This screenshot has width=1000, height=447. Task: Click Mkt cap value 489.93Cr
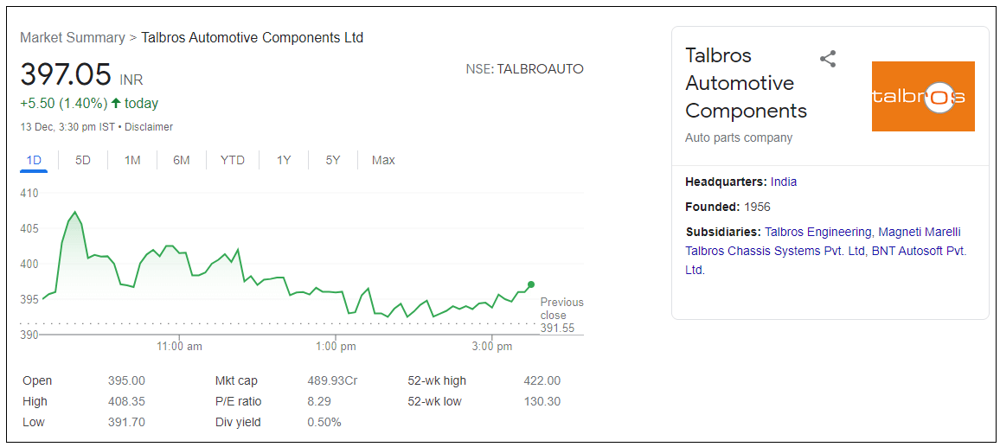(332, 380)
